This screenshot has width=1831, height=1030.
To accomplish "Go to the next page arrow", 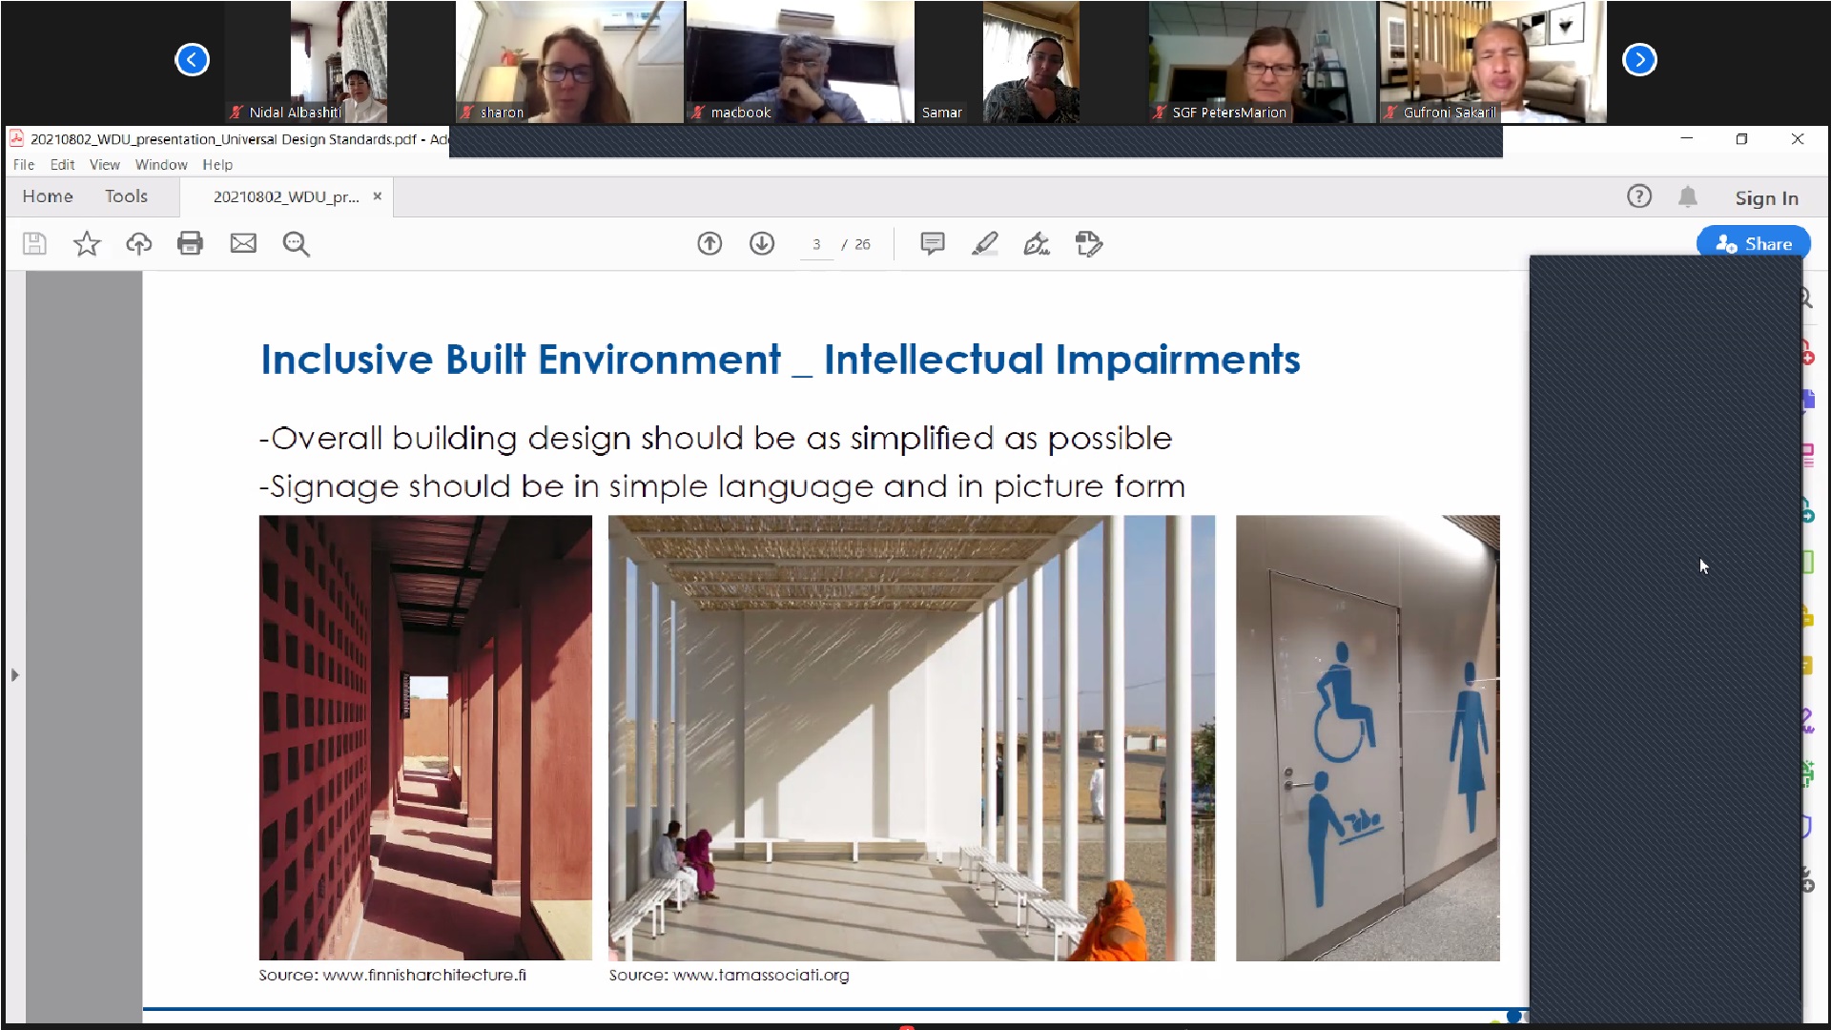I will (x=762, y=244).
